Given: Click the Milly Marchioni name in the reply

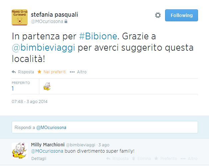Looking at the screenshot, I should coord(47,145).
